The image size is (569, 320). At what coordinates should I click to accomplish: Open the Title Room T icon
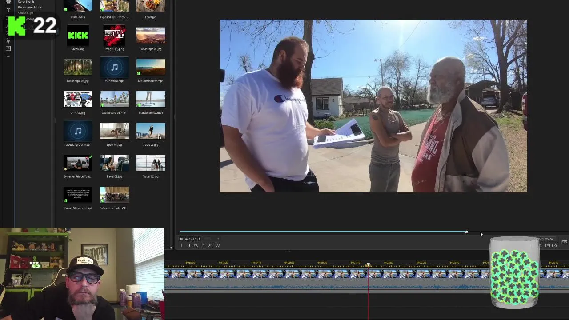point(8,10)
